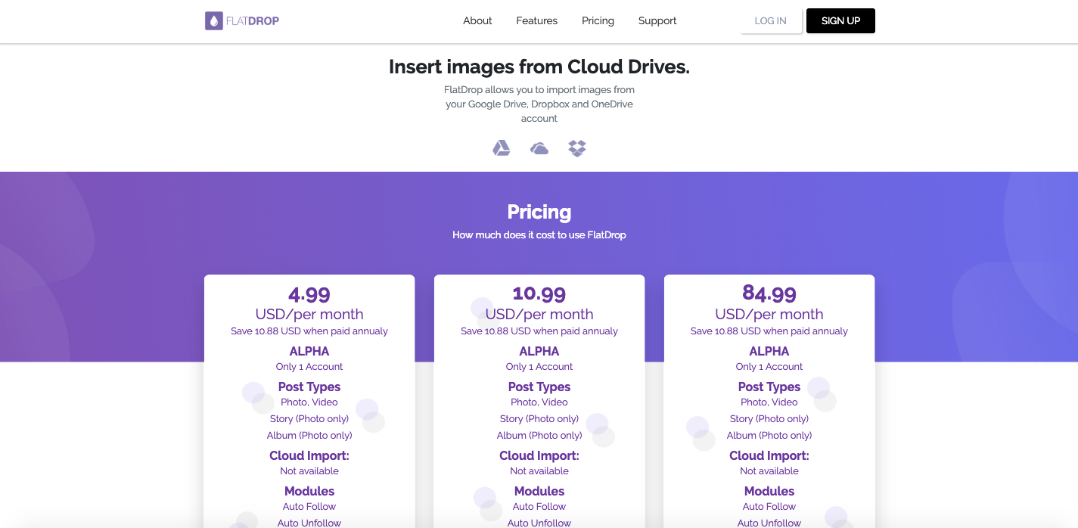
Task: Click "Photo, Video" in the 10.99 card
Action: (539, 402)
